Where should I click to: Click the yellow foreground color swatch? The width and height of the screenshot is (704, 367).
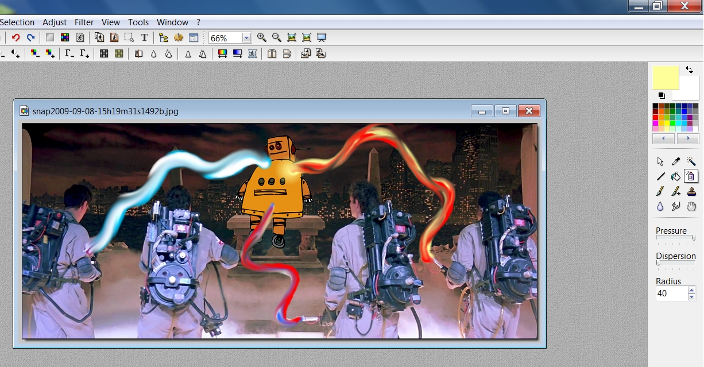tap(666, 78)
